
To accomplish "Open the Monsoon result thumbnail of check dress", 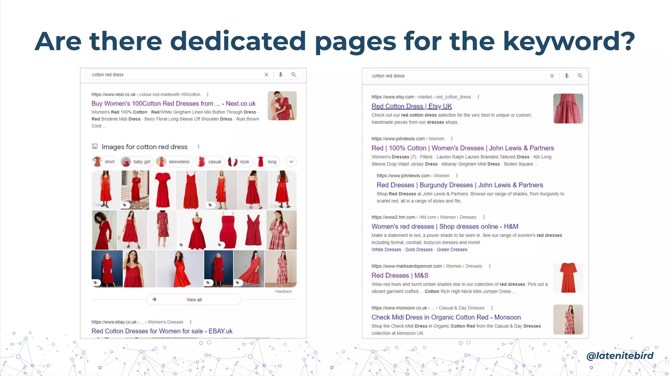I will [x=568, y=320].
